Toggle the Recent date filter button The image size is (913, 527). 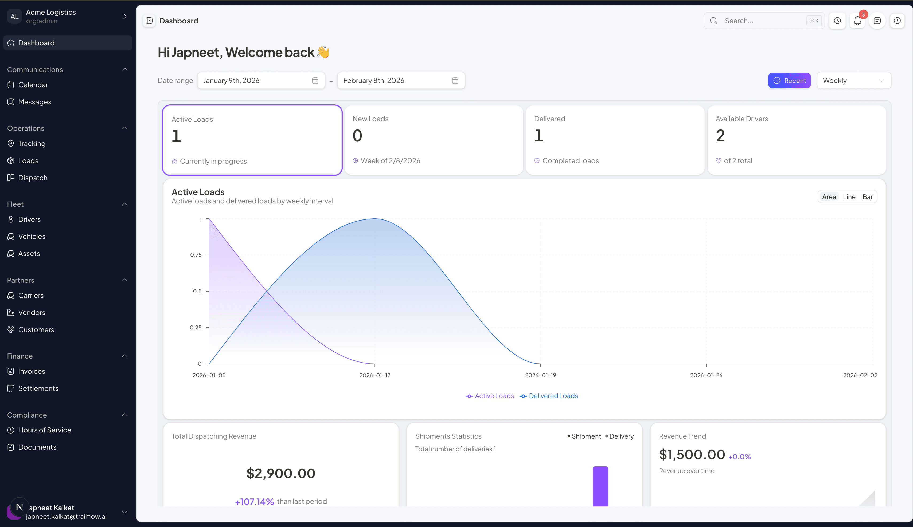(x=789, y=80)
